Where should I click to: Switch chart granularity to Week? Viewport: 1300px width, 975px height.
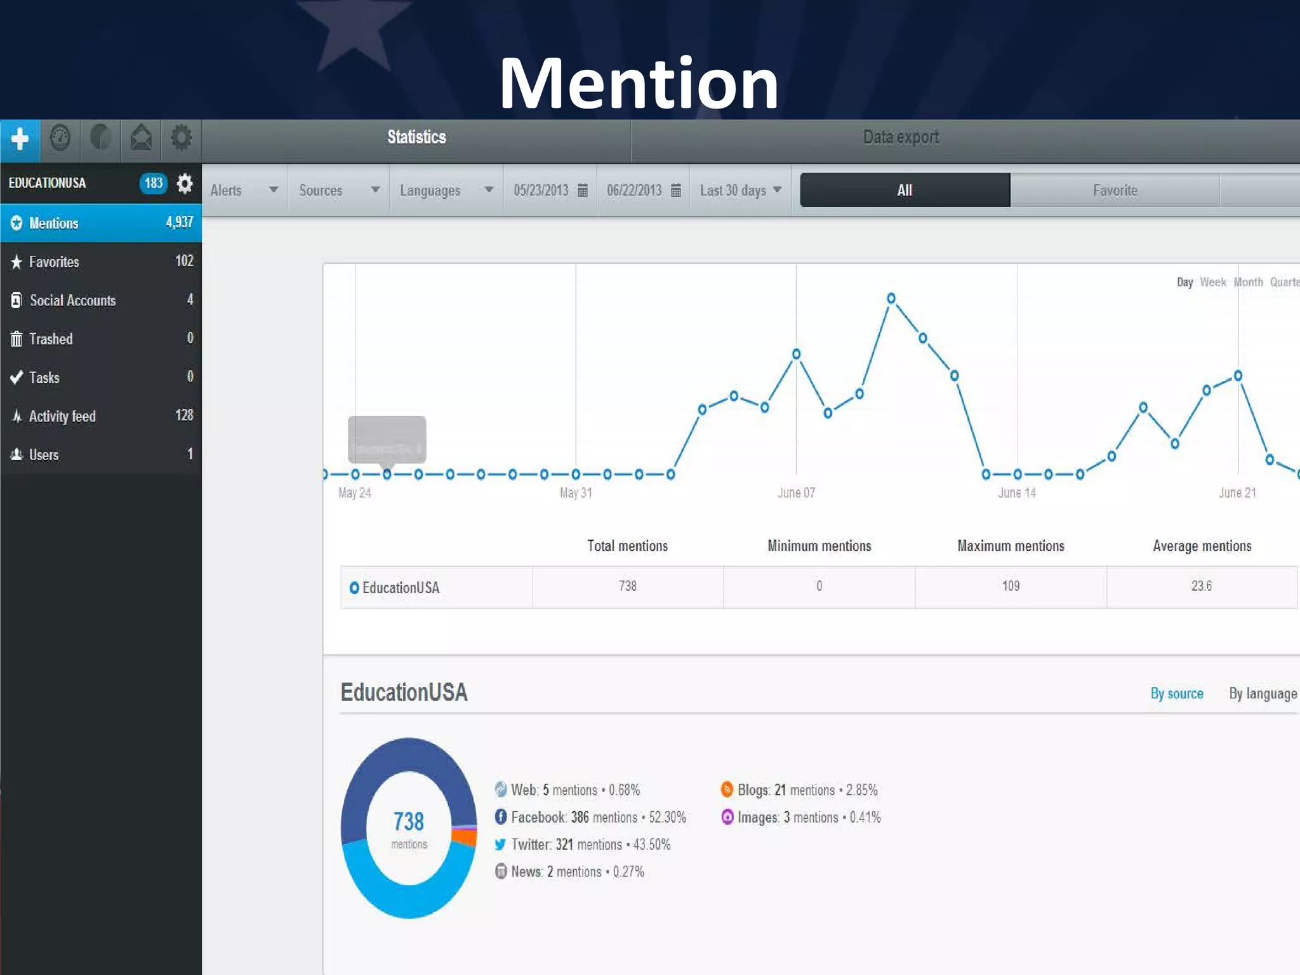pos(1212,282)
